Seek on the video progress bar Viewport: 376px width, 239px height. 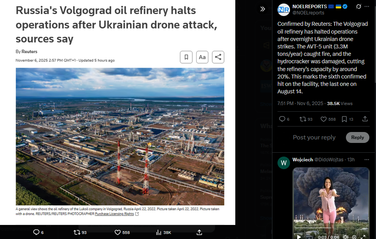point(331,228)
